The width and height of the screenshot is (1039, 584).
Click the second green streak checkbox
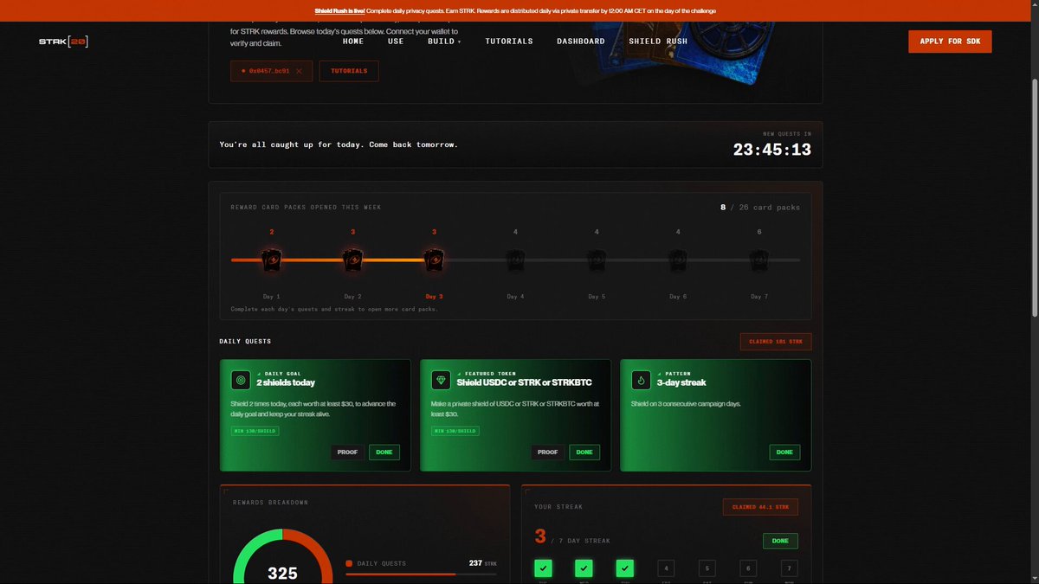[x=584, y=568]
